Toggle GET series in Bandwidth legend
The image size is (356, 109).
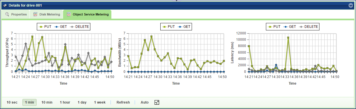(x=184, y=27)
